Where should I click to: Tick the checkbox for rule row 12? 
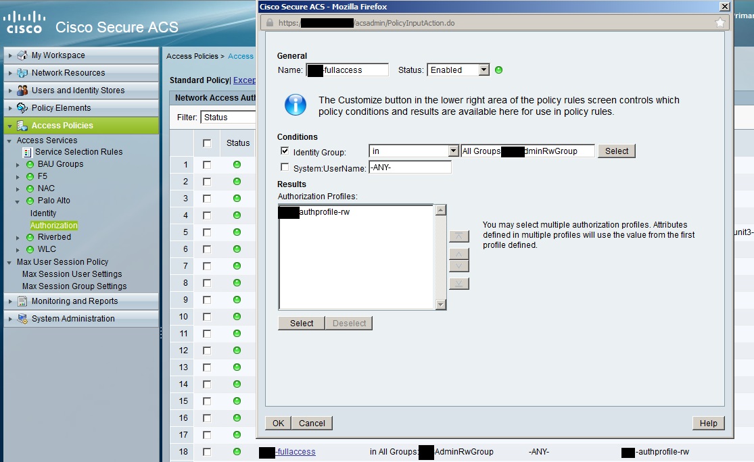207,351
